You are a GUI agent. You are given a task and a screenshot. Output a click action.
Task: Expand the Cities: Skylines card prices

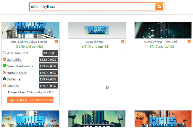tap(123, 41)
